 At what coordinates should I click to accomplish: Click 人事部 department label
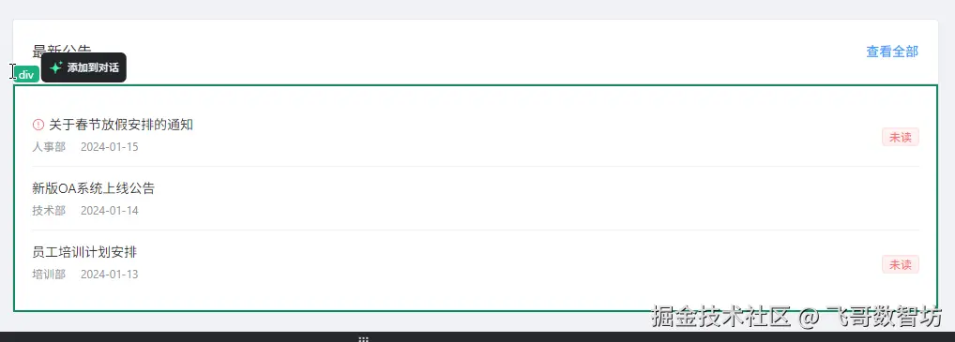point(49,147)
